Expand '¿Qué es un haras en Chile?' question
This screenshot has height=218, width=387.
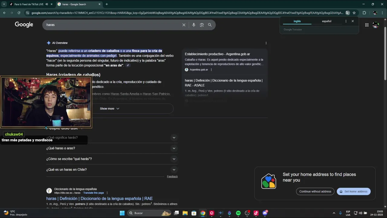coord(112,170)
